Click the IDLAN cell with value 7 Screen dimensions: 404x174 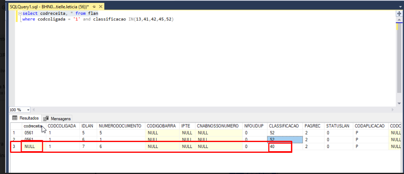(88, 146)
